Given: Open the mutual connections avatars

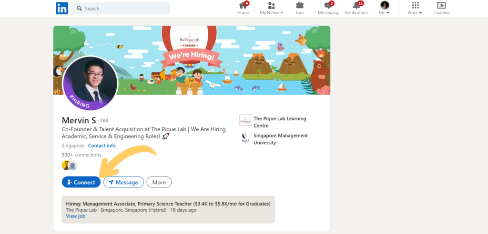Looking at the screenshot, I should click(70, 166).
